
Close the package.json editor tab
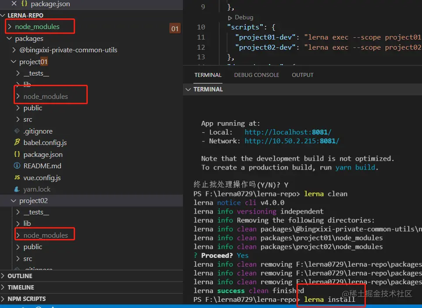[x=14, y=3]
